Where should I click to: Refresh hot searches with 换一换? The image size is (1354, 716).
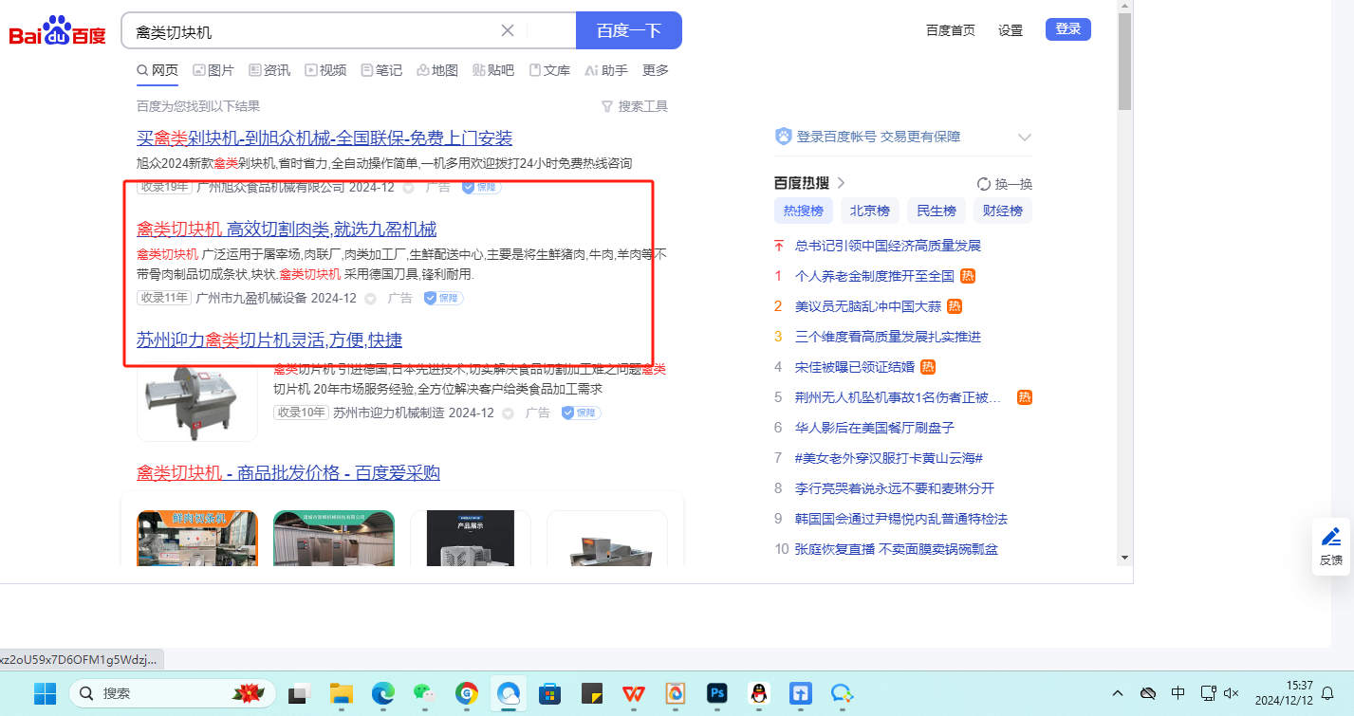coord(1005,184)
